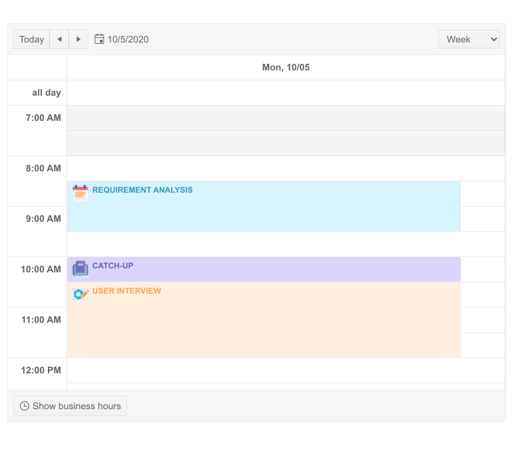Click the Mon, 10/05 day header

286,67
